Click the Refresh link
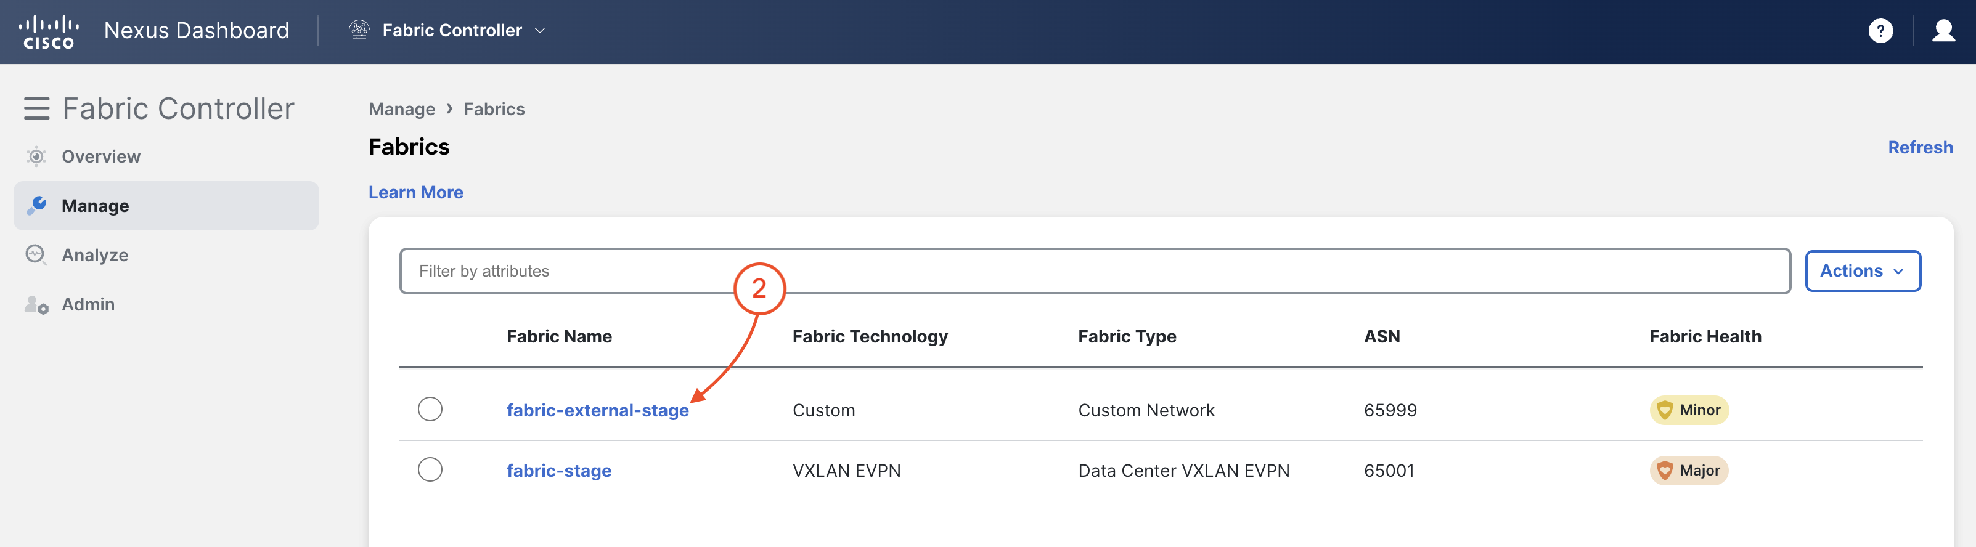1976x547 pixels. (1920, 147)
